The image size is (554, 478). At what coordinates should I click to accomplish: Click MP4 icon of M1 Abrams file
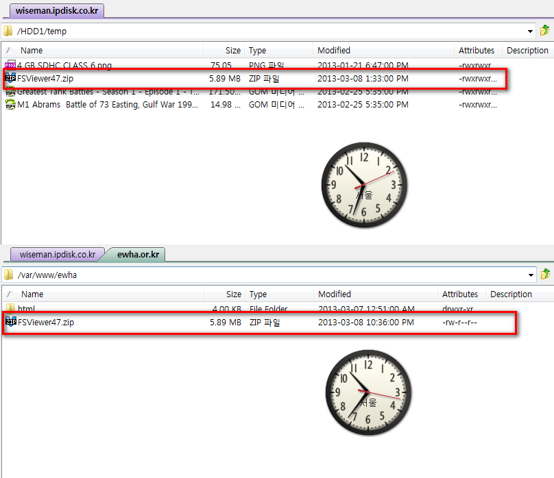click(10, 104)
